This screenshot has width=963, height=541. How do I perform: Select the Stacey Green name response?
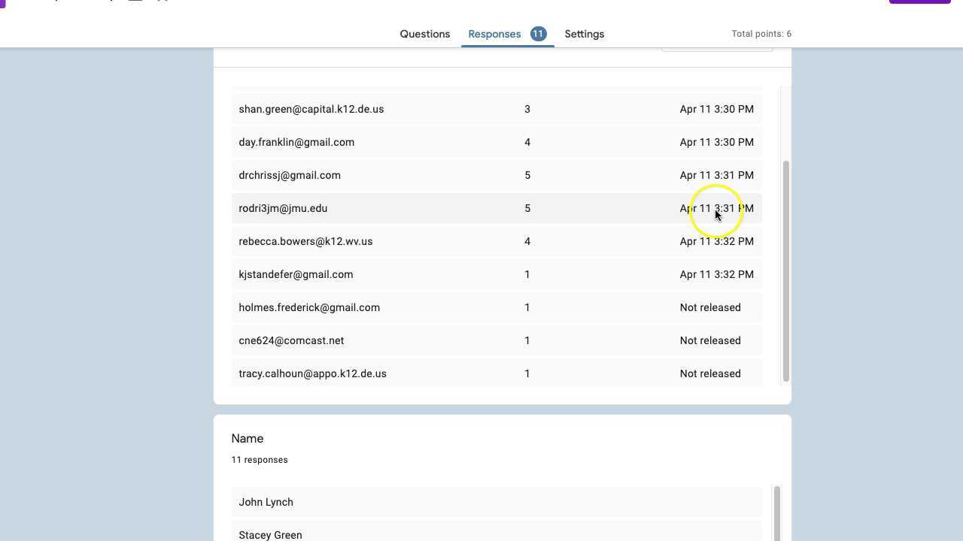point(270,534)
